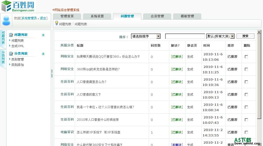Click the light bulb icon beside 问题列表 breadcrumb

click(x=57, y=23)
